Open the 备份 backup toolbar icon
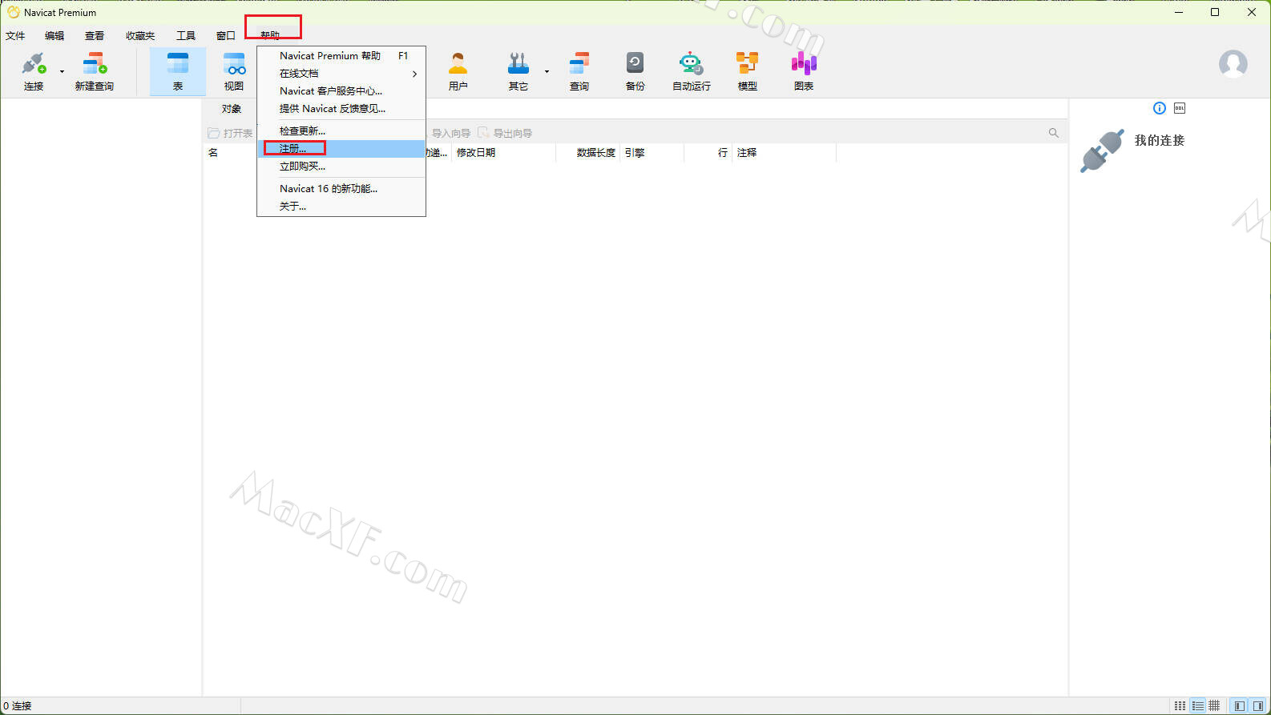 point(635,71)
